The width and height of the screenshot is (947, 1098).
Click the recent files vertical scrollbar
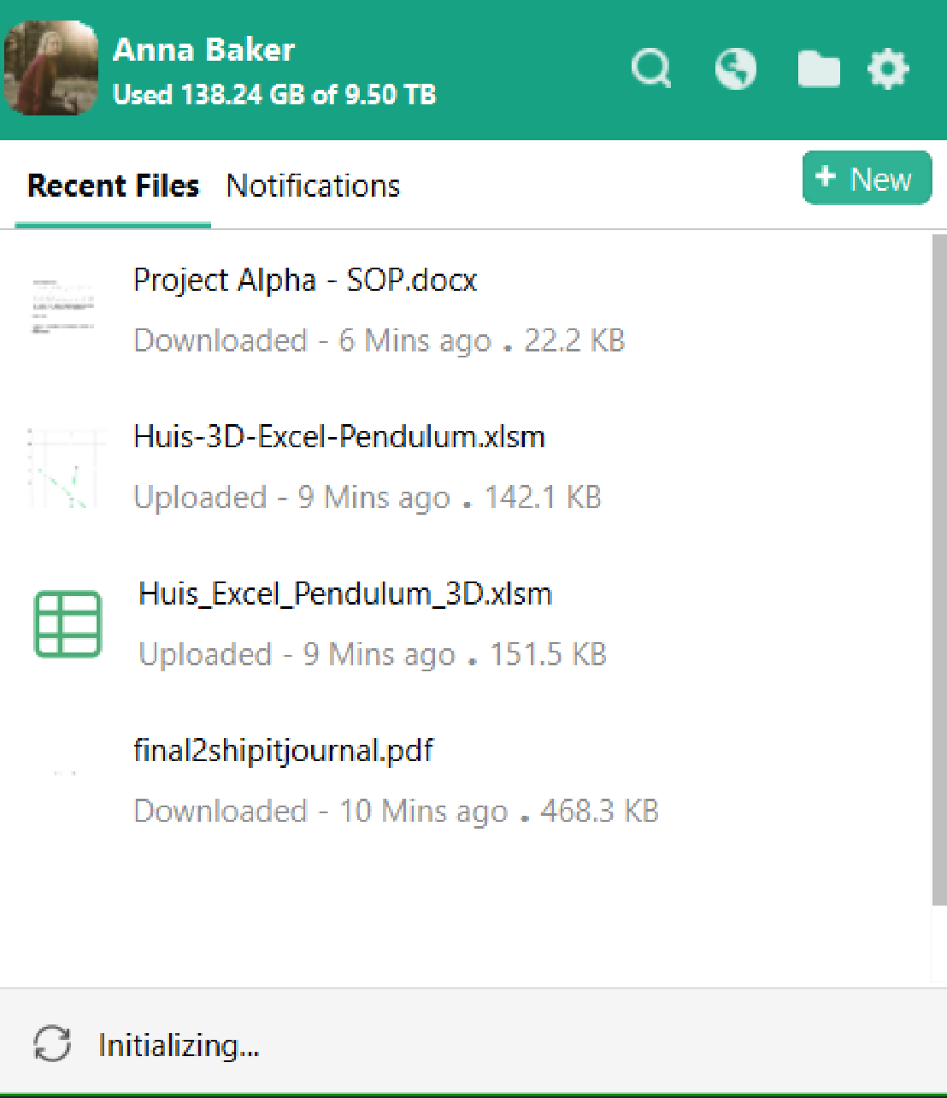(938, 564)
